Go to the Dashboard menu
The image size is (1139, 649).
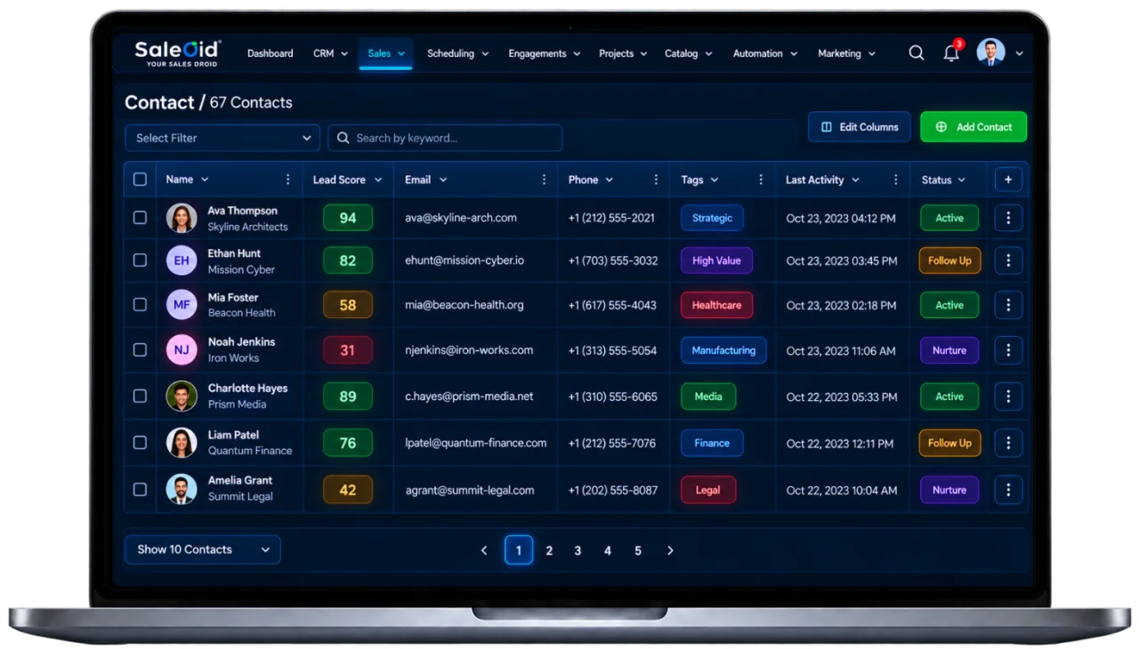(x=270, y=53)
